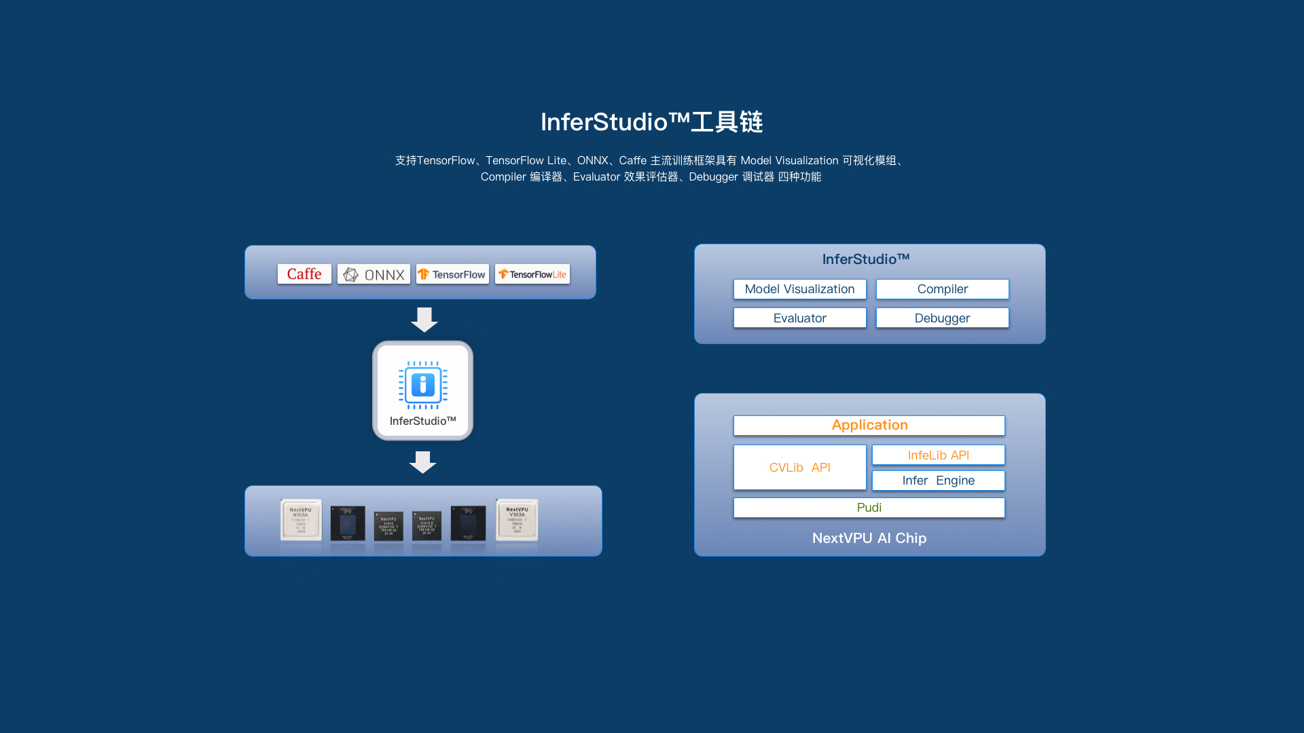The height and width of the screenshot is (733, 1304).
Task: Click the Infer Engine block
Action: (x=938, y=481)
